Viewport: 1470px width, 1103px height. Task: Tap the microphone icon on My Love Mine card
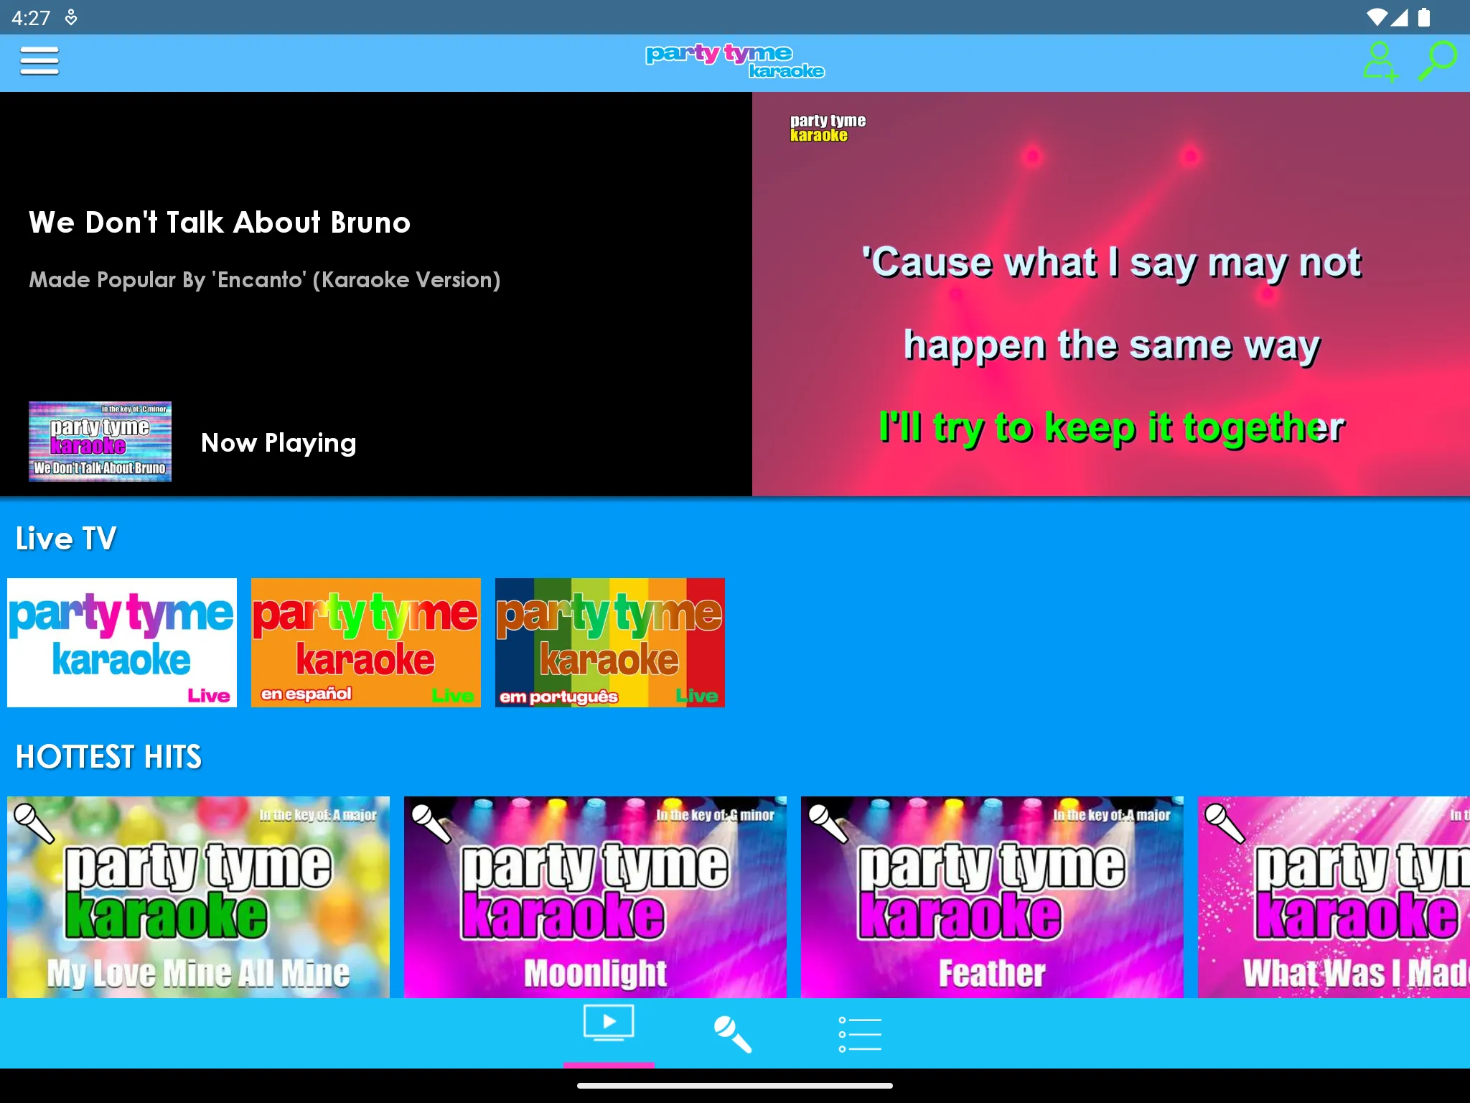click(34, 823)
